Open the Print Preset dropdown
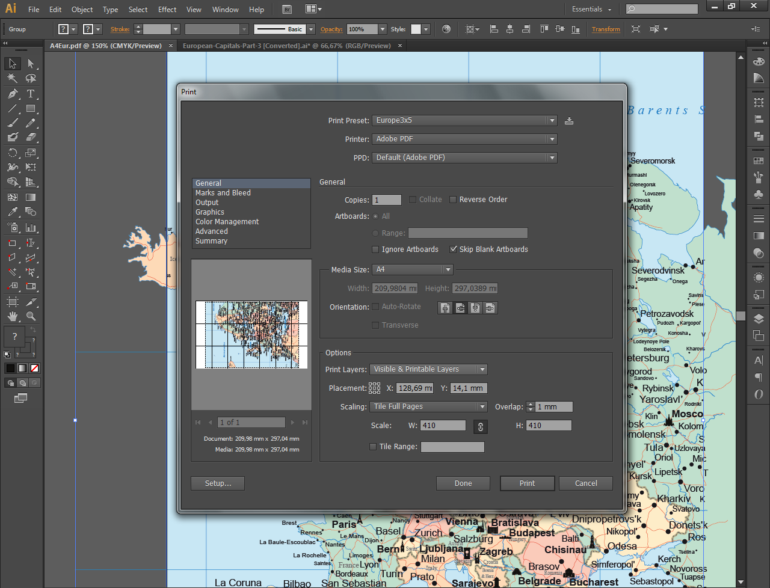 551,120
